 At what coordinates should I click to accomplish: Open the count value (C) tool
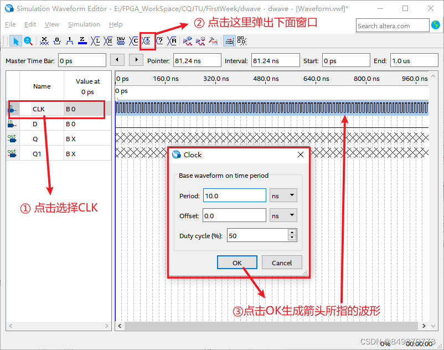pos(133,41)
